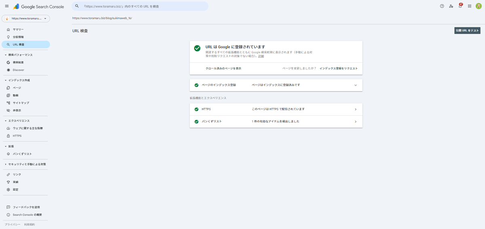Click text このページは HTTPS で配信されています
Image resolution: width=485 pixels, height=229 pixels.
click(278, 109)
